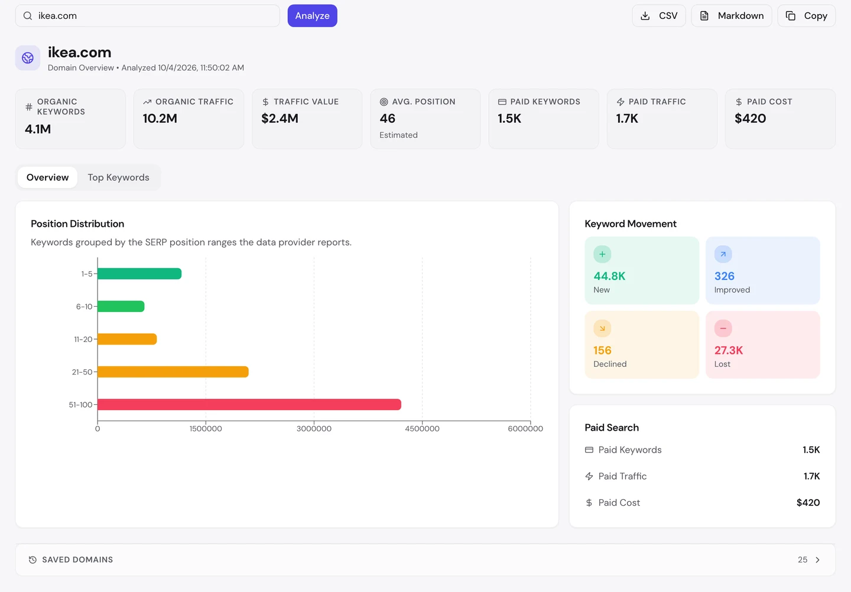
Task: Click the Analyze button
Action: click(x=313, y=16)
